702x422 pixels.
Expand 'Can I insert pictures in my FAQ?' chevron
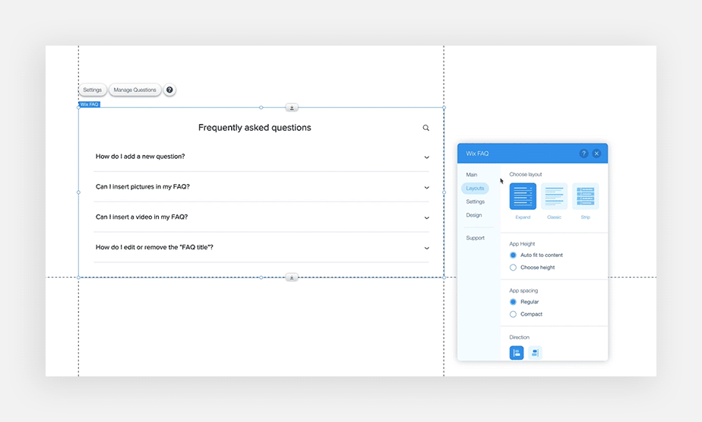tap(427, 187)
